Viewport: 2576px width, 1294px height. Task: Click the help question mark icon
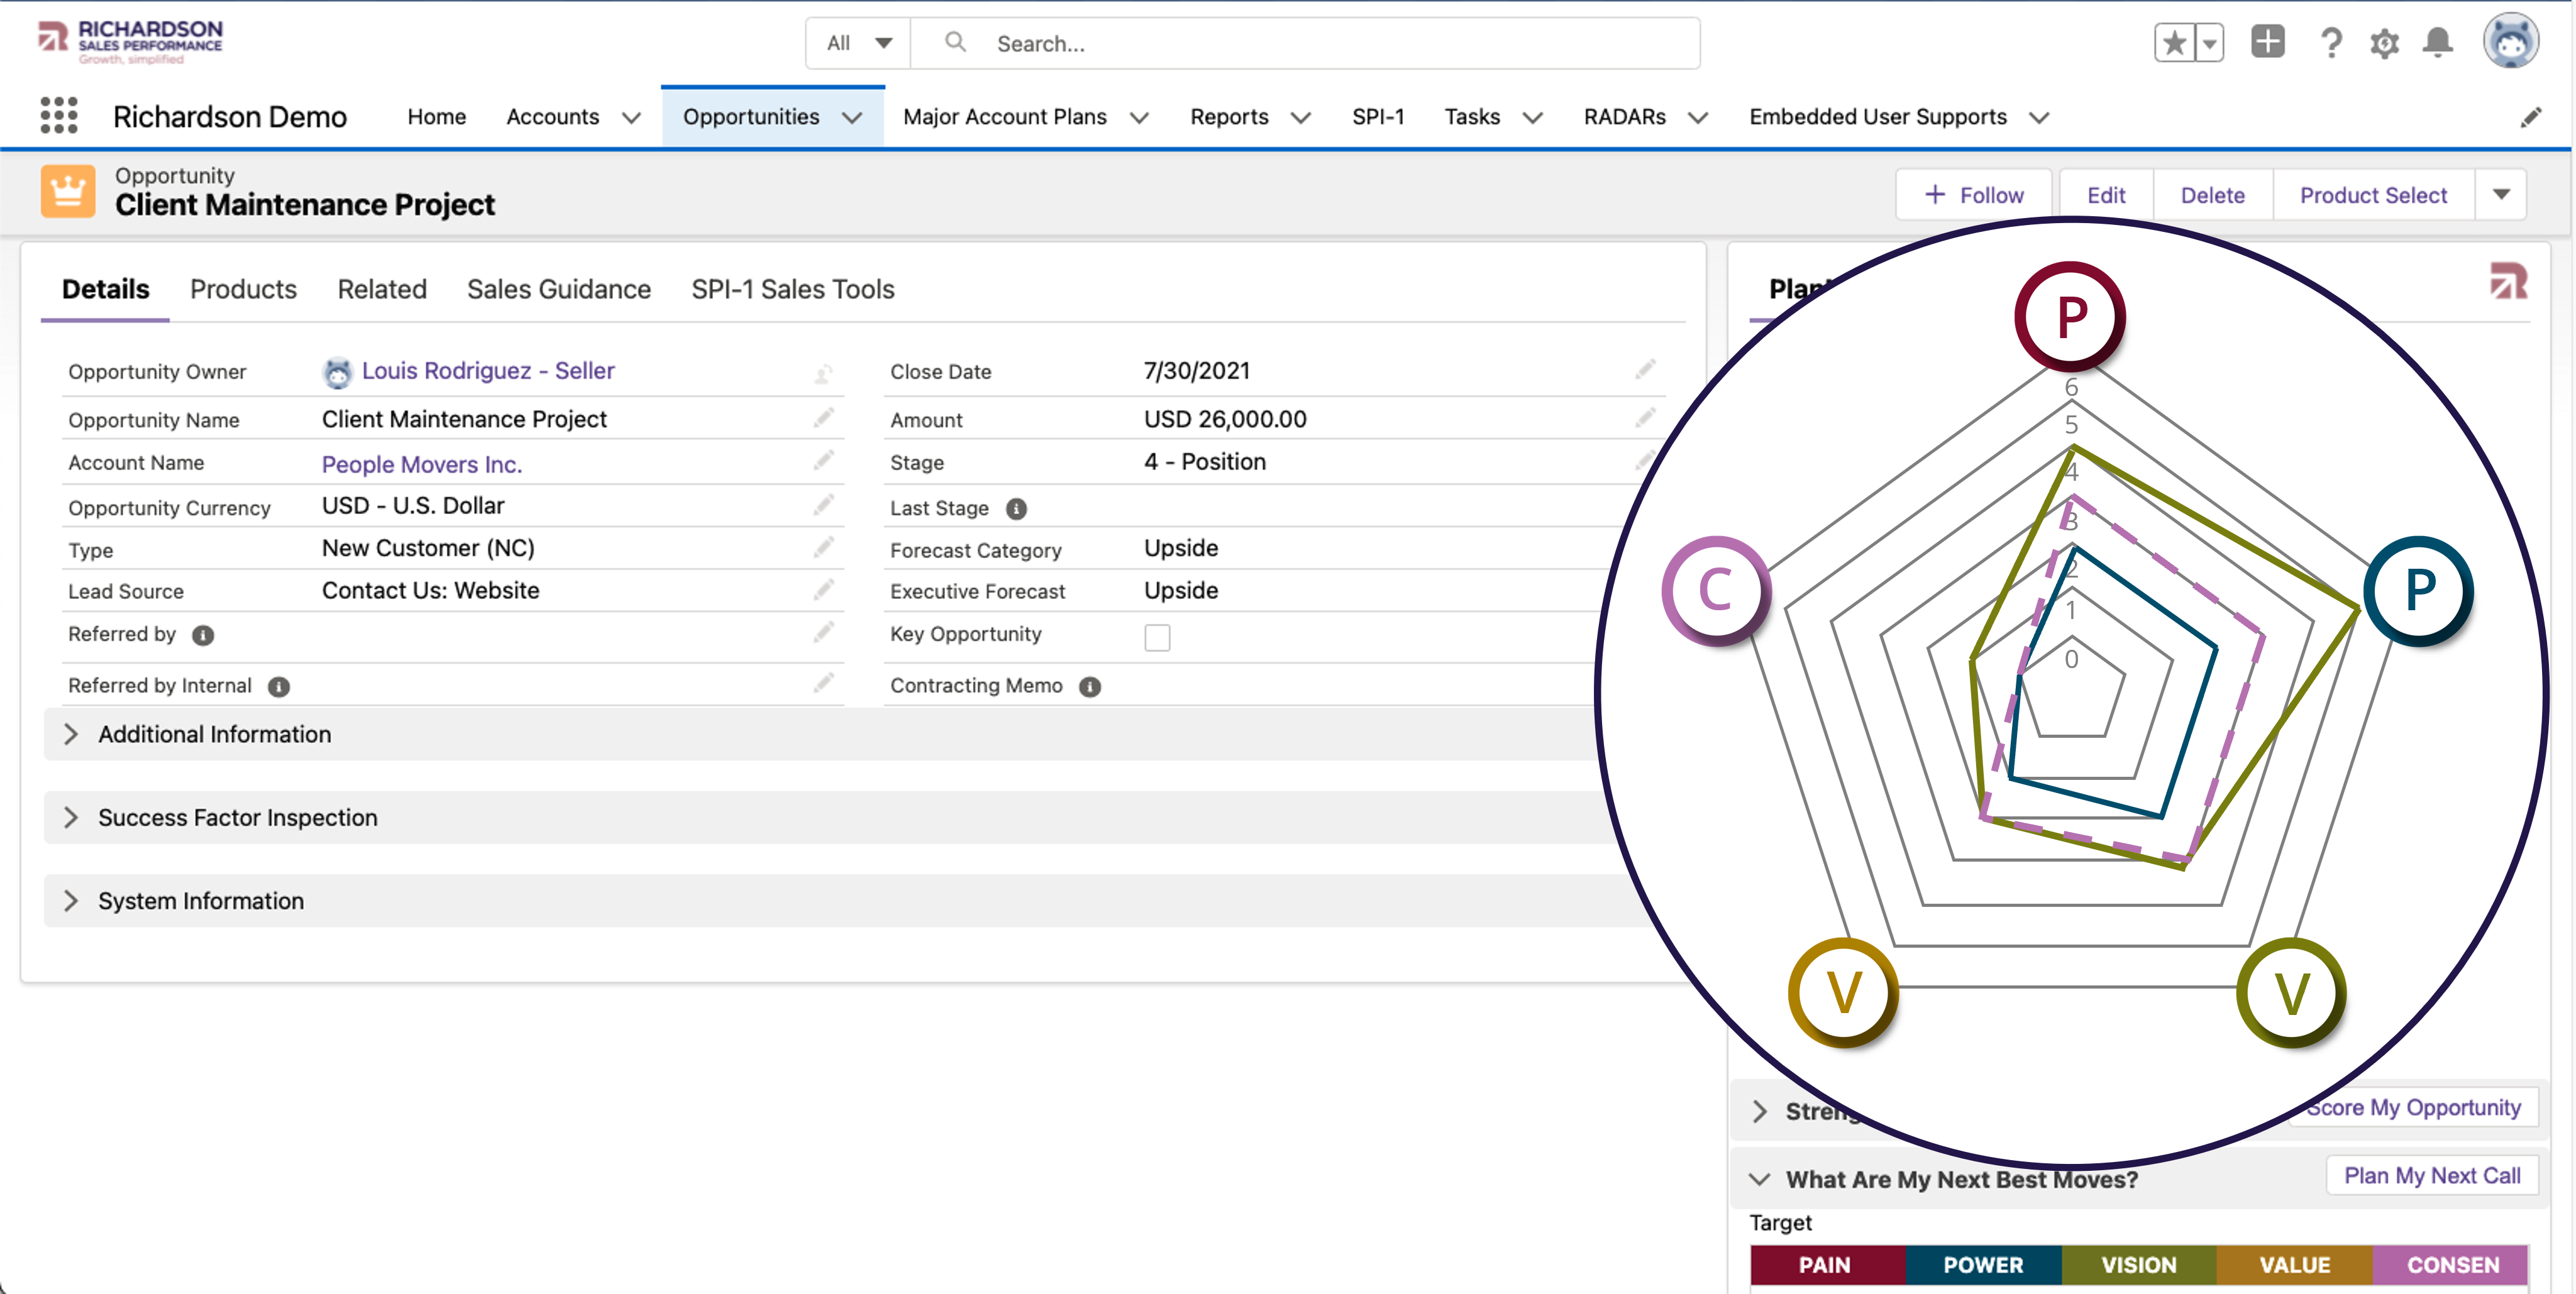point(2331,43)
